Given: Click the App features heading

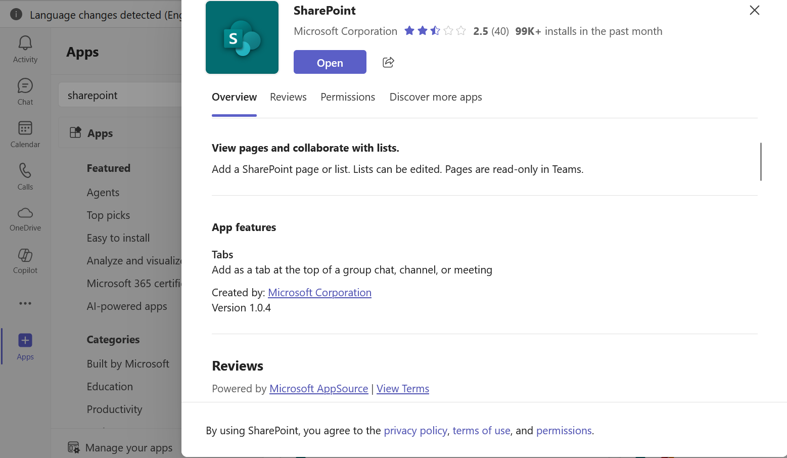Looking at the screenshot, I should click(x=244, y=227).
